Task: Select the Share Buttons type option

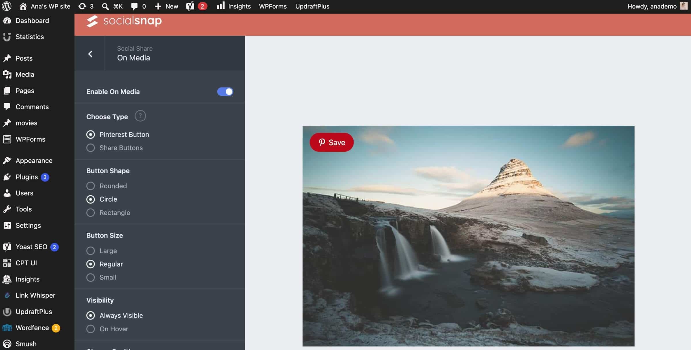Action: [115, 148]
